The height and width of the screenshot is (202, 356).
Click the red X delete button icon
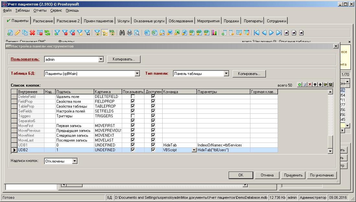point(310,85)
